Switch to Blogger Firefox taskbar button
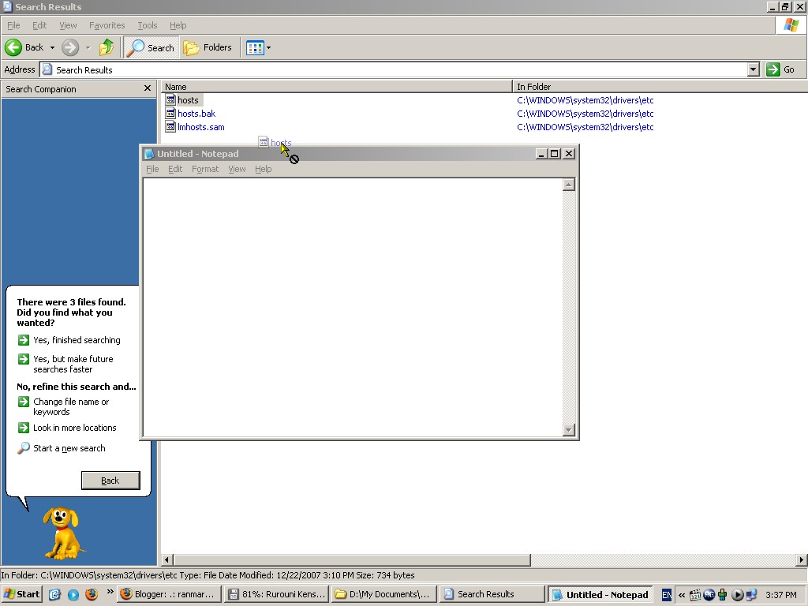Image resolution: width=808 pixels, height=606 pixels. click(x=169, y=594)
